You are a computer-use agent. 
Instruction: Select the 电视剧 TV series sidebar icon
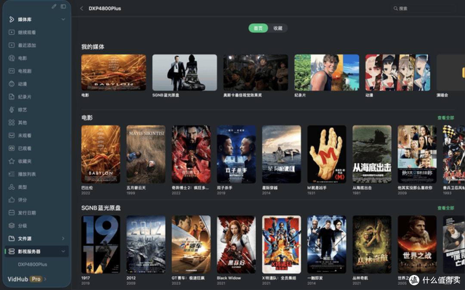point(12,71)
